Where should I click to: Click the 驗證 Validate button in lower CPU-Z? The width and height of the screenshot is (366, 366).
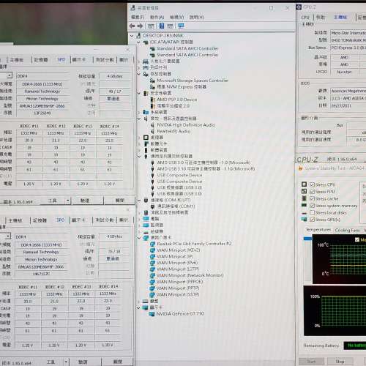pos(83,362)
